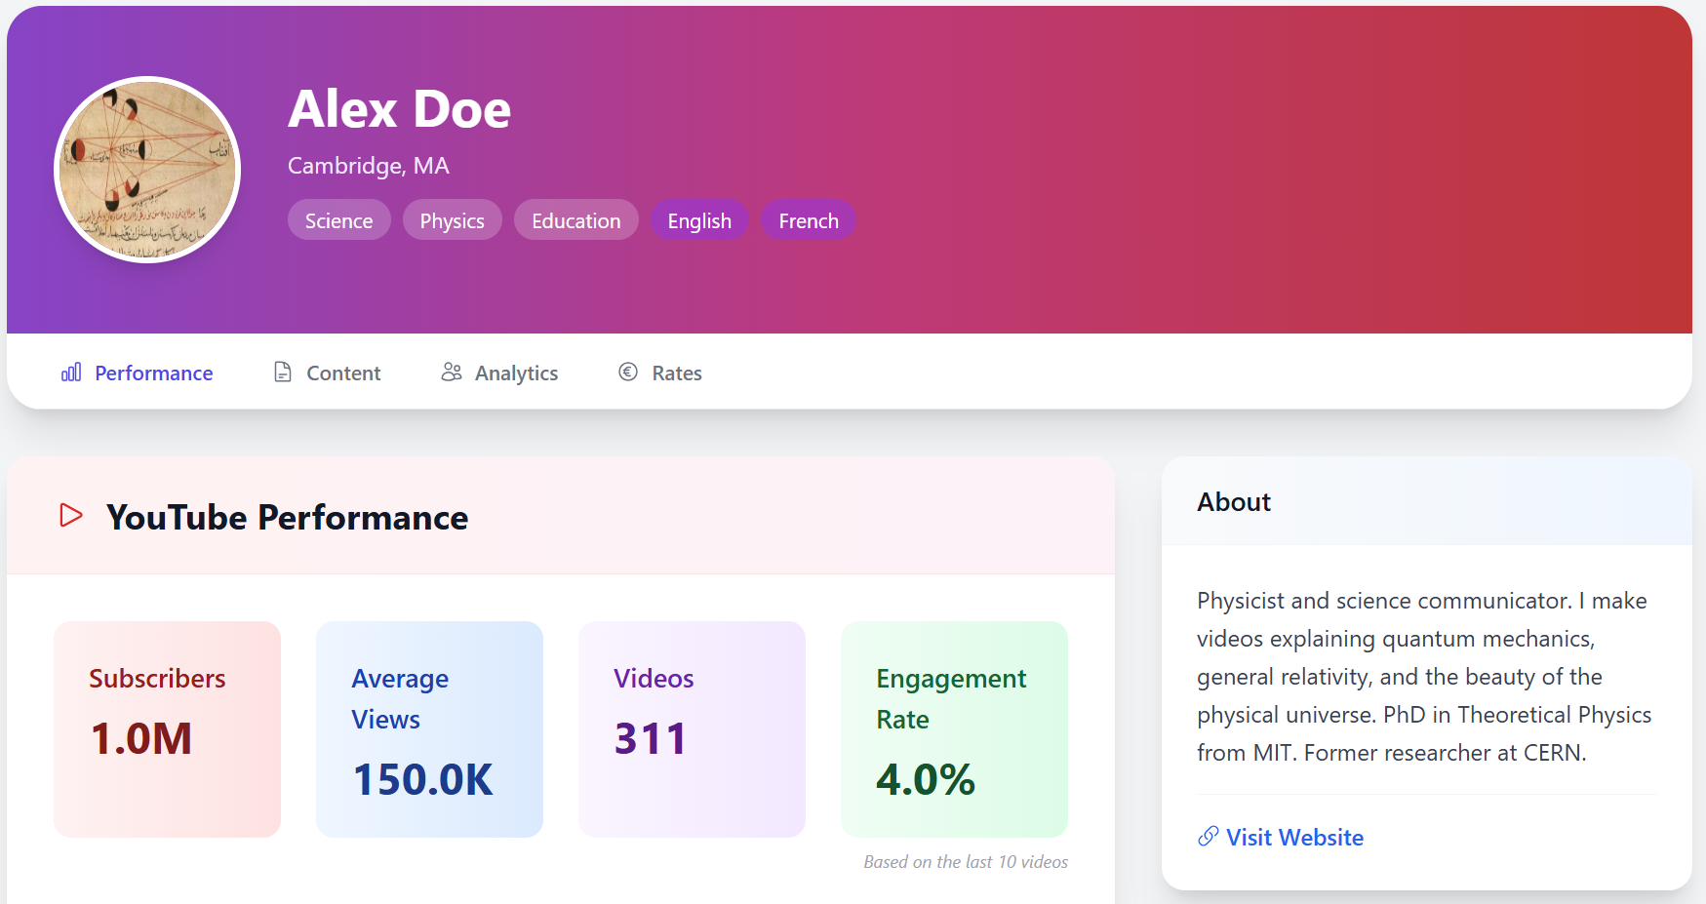Click the people icon beside Analytics
1706x904 pixels.
(x=451, y=372)
